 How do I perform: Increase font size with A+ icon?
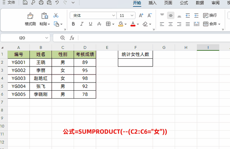click(141, 15)
